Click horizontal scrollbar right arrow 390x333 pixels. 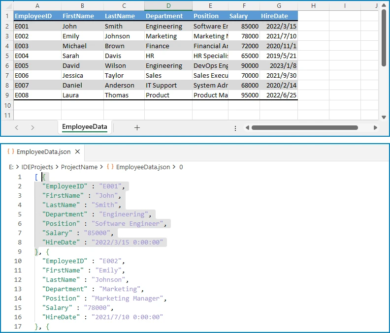tap(375, 128)
